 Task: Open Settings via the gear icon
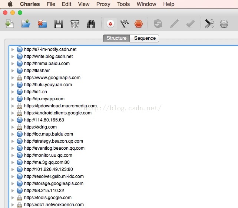pos(224,24)
